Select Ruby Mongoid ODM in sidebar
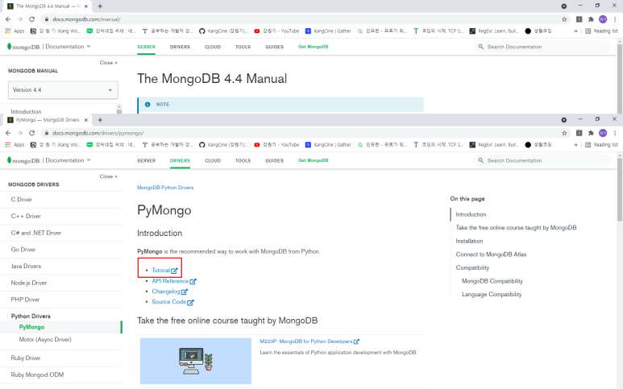This screenshot has height=389, width=623. (37, 375)
